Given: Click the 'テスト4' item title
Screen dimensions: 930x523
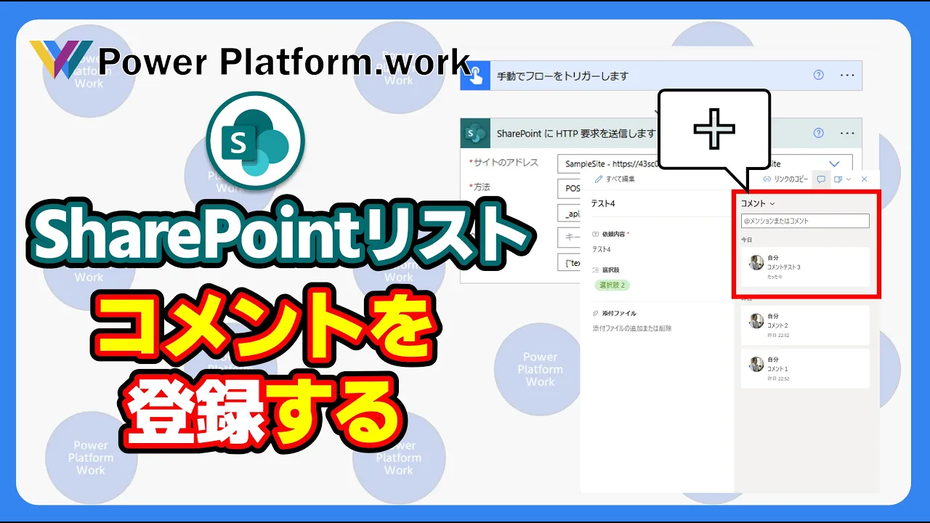Looking at the screenshot, I should pos(602,204).
